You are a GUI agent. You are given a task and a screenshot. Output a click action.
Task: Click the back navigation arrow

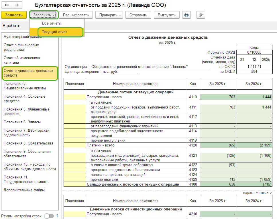tap(7, 5)
